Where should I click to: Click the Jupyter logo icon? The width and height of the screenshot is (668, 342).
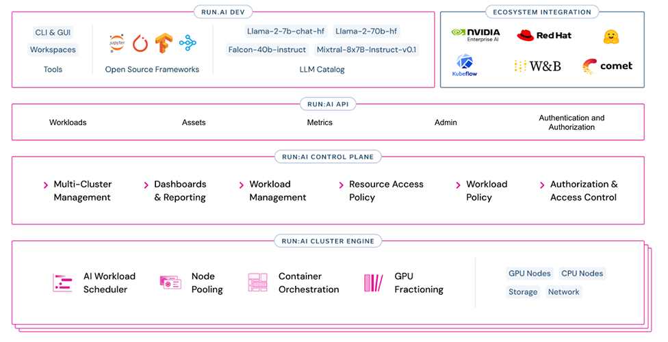117,43
